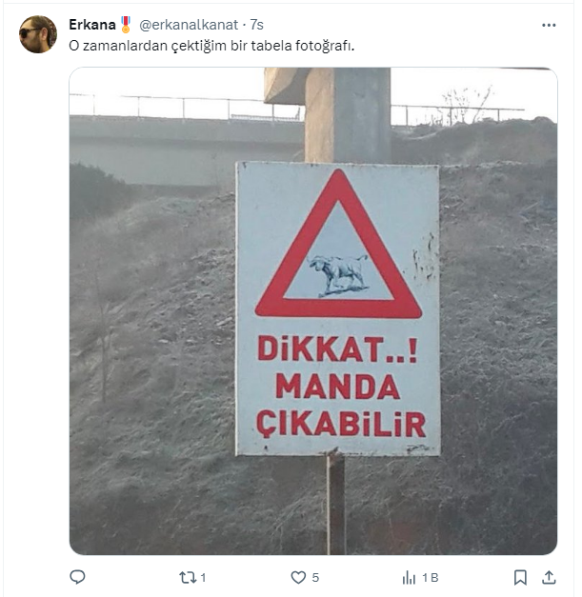Image resolution: width=582 pixels, height=597 pixels.
Task: Click the retweet count number 1
Action: [x=203, y=578]
